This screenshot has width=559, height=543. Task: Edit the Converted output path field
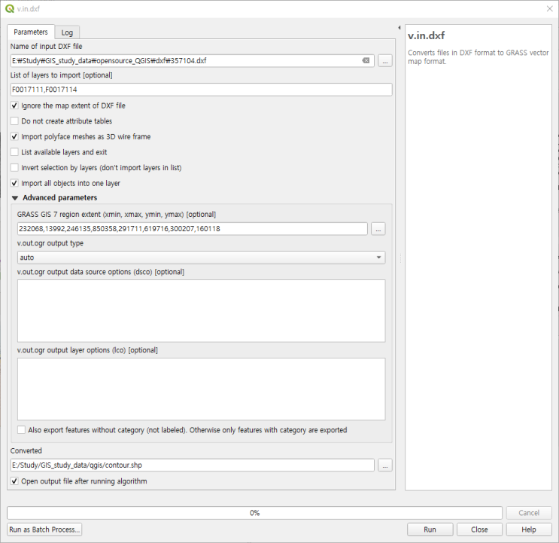(192, 465)
